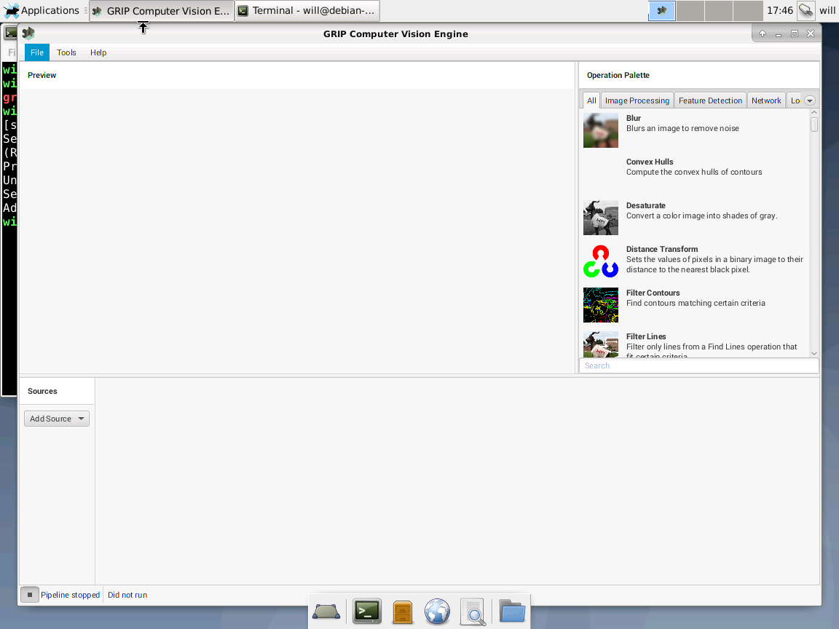Switch to the Terminal taskbar button

coord(307,11)
